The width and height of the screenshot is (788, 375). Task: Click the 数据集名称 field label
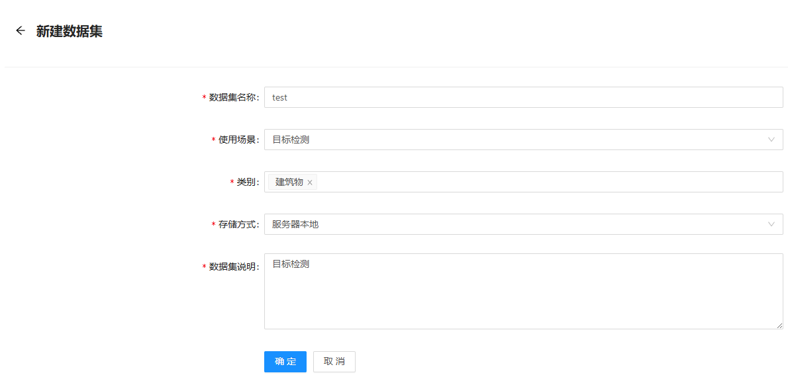pos(233,97)
